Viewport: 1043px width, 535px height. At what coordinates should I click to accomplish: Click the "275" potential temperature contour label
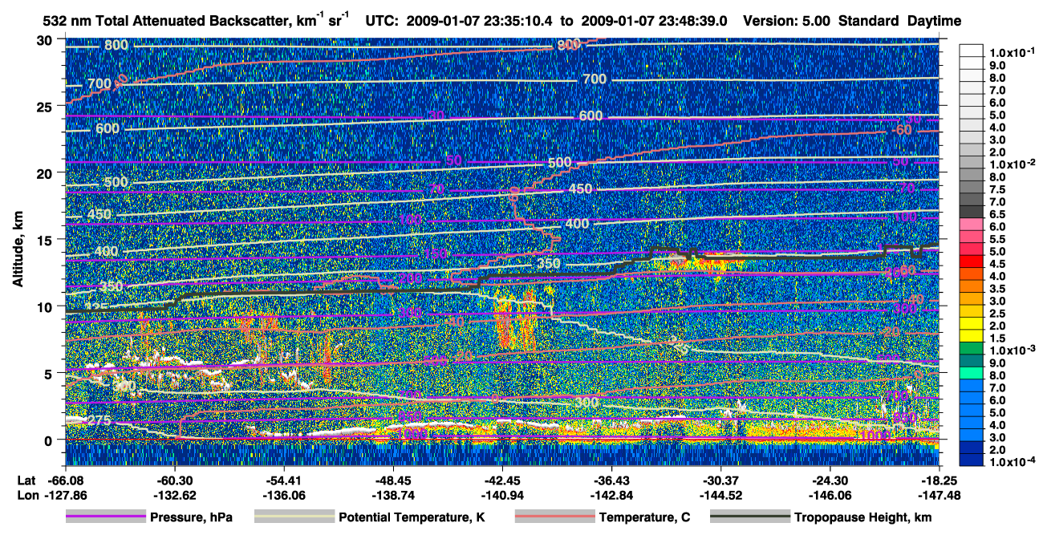click(x=99, y=421)
